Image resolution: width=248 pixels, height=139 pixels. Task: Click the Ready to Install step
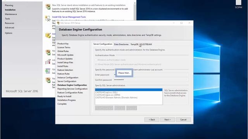(64, 97)
